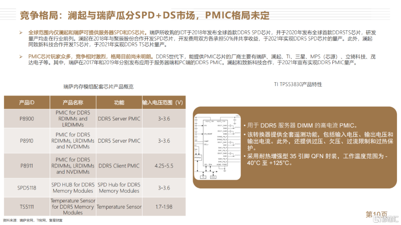The height and width of the screenshot is (225, 401).
Task: Click the "P8910" product ID cell
Action: (27, 141)
